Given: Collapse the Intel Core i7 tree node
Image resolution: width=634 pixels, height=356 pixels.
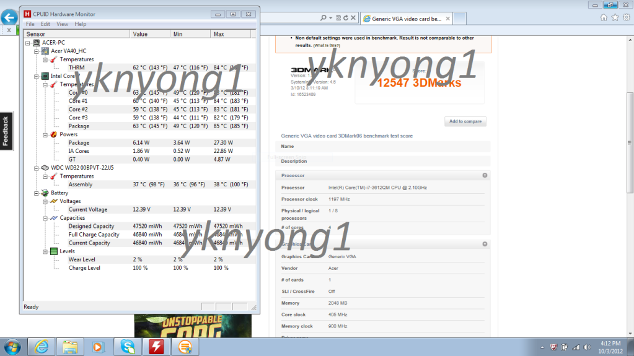Looking at the screenshot, I should [x=37, y=76].
